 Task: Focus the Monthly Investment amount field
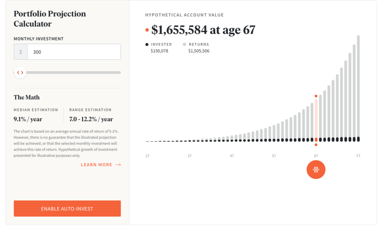click(x=74, y=52)
